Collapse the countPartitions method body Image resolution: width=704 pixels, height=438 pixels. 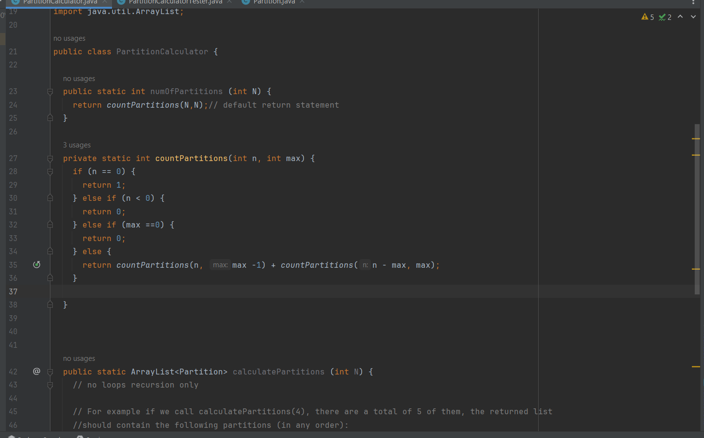(50, 158)
